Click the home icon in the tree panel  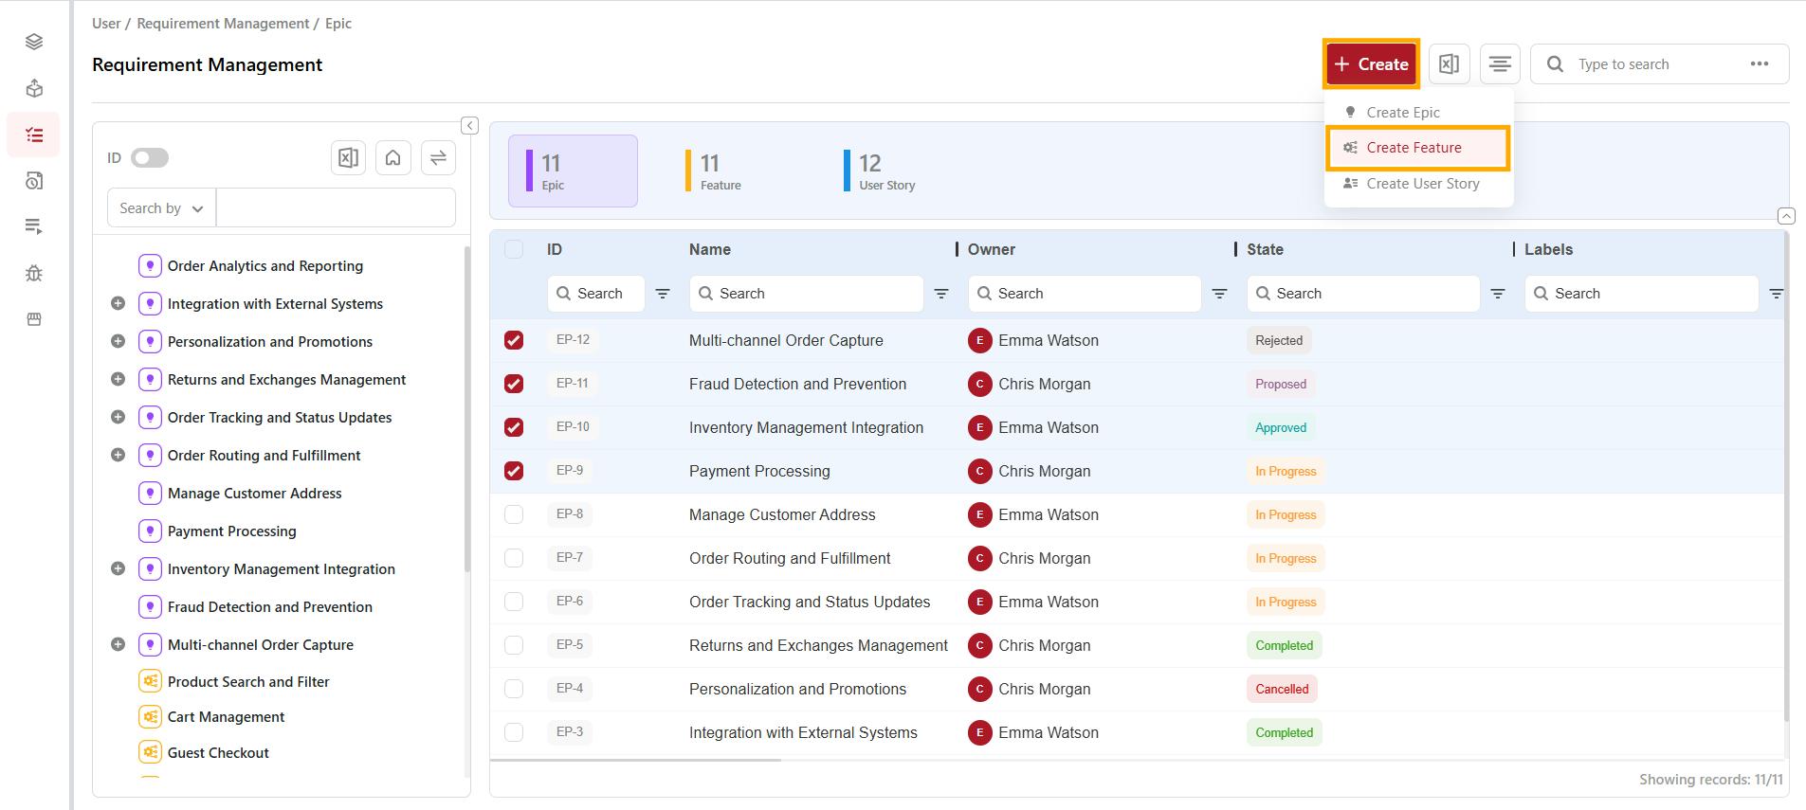click(x=392, y=158)
